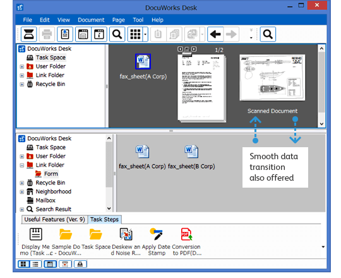
Task: Click the Scanner toolbar icon
Action: pos(28,34)
